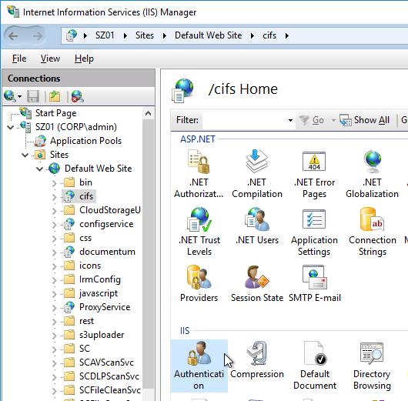Click SZ01 in the breadcrumb path

(x=105, y=35)
